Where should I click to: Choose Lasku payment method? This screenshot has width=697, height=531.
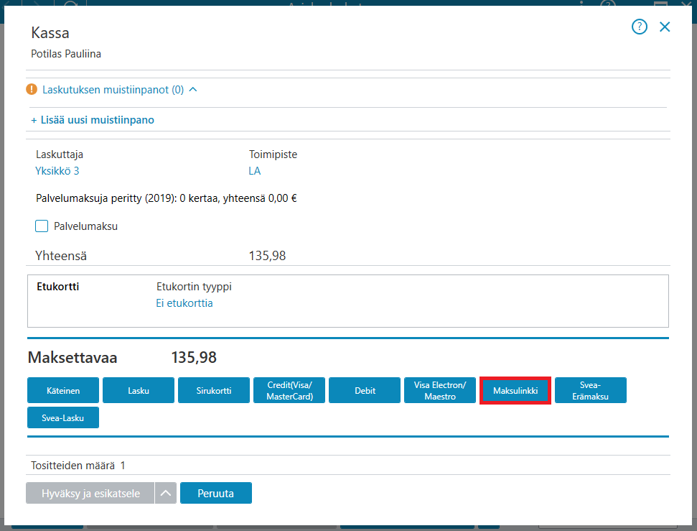(139, 390)
